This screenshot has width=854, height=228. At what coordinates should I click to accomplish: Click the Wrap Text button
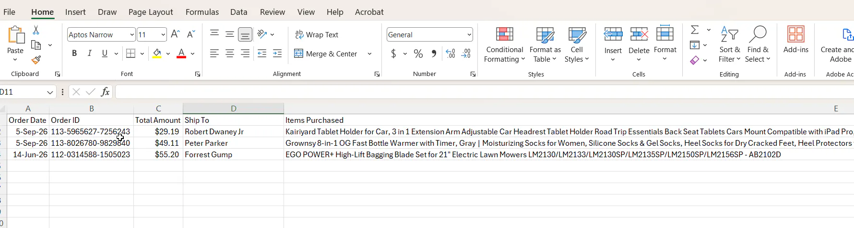(317, 34)
